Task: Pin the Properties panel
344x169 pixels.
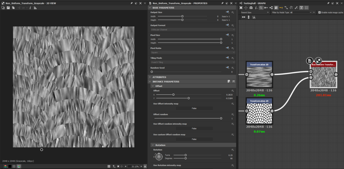Action: coord(222,3)
